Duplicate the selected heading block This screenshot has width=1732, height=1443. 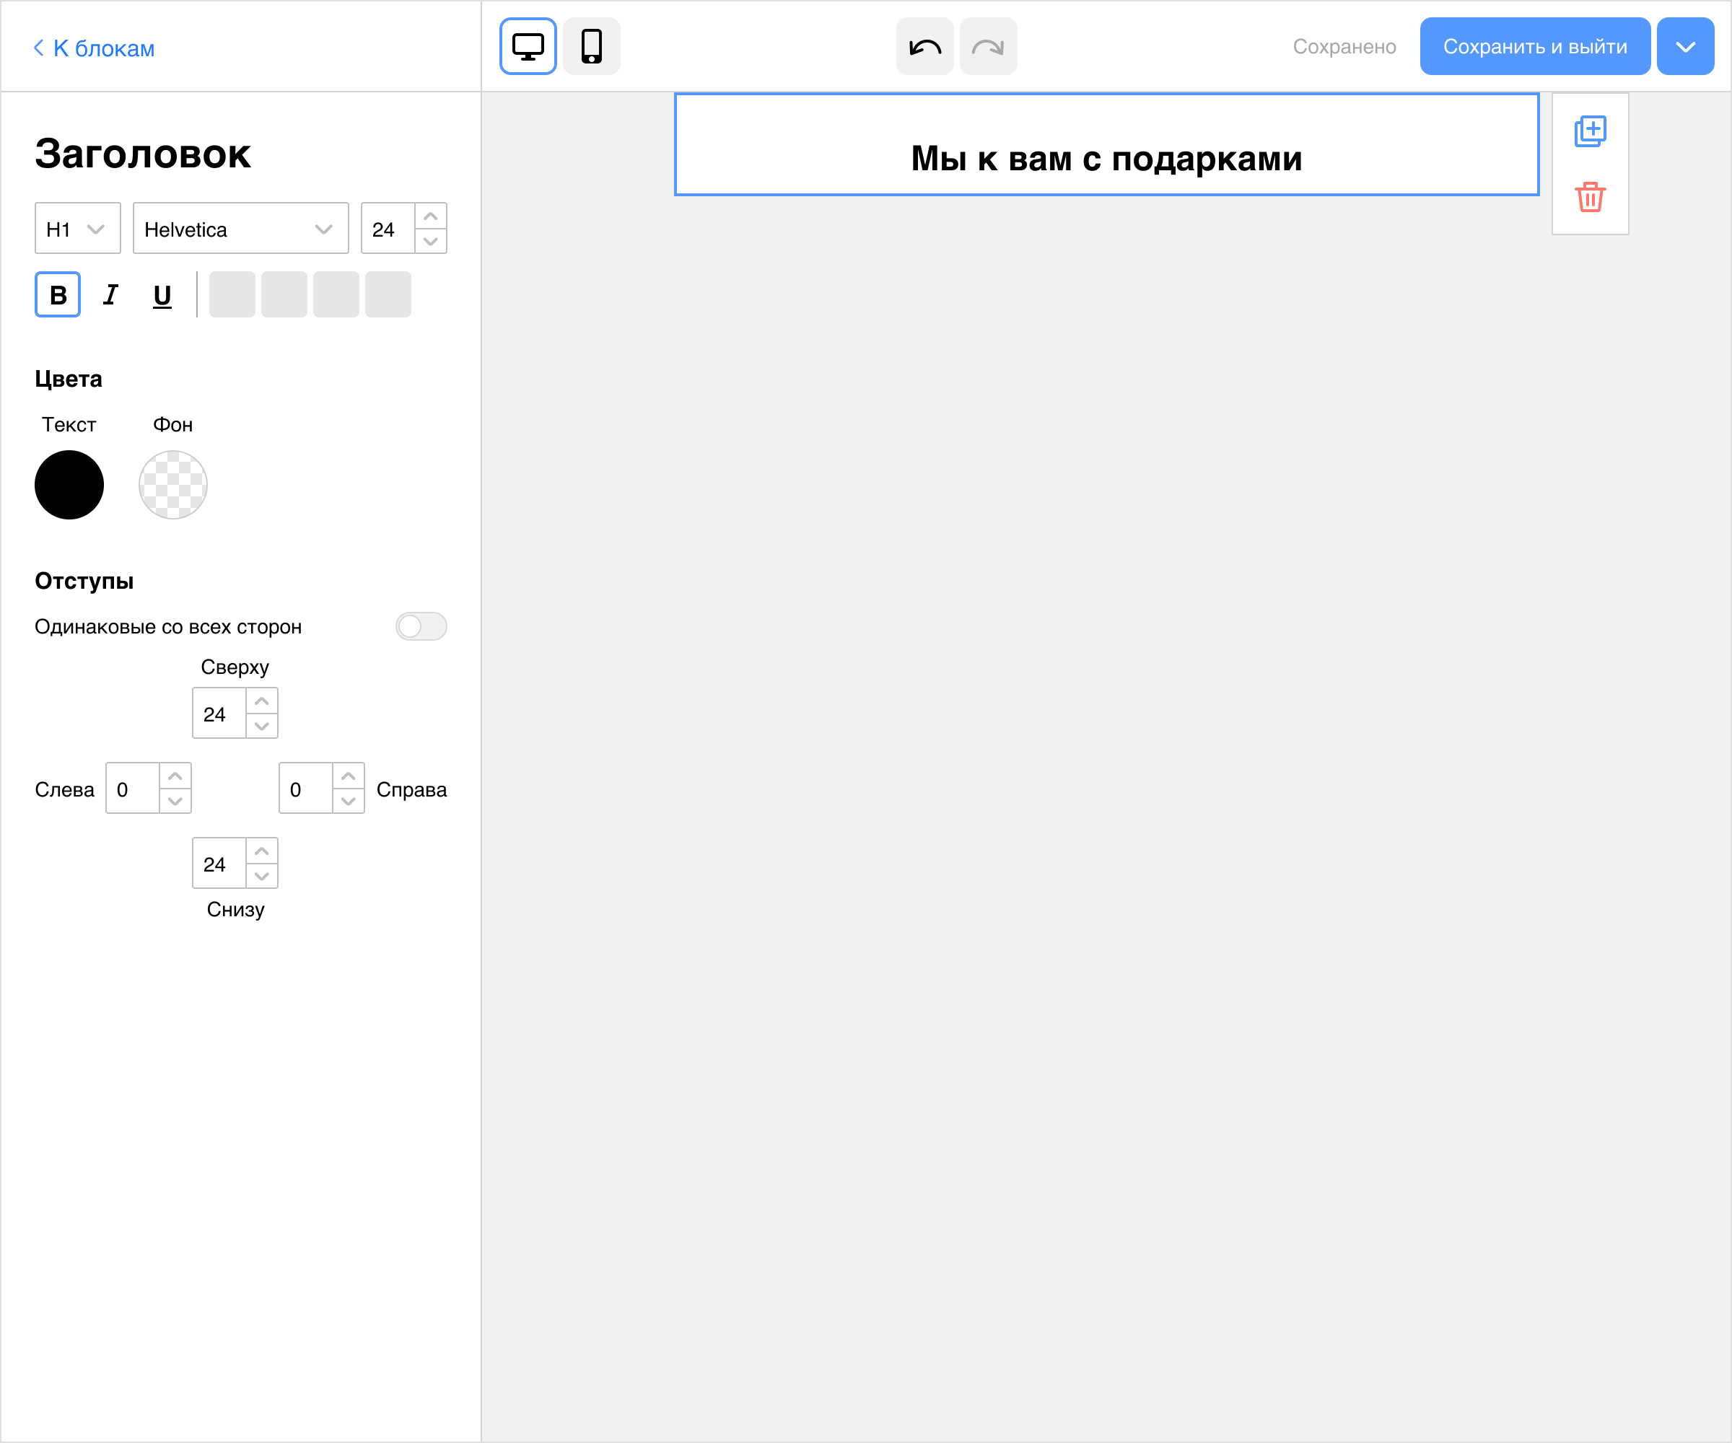[x=1589, y=131]
